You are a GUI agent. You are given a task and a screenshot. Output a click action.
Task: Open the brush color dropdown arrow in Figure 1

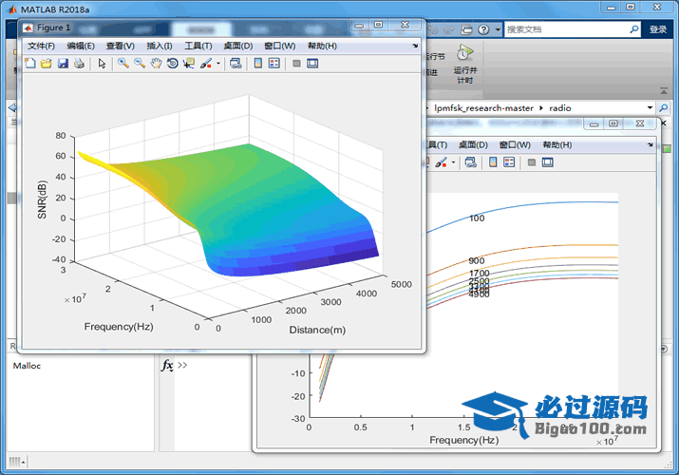point(218,64)
